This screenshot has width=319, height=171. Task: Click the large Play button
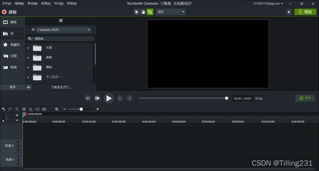[109, 98]
